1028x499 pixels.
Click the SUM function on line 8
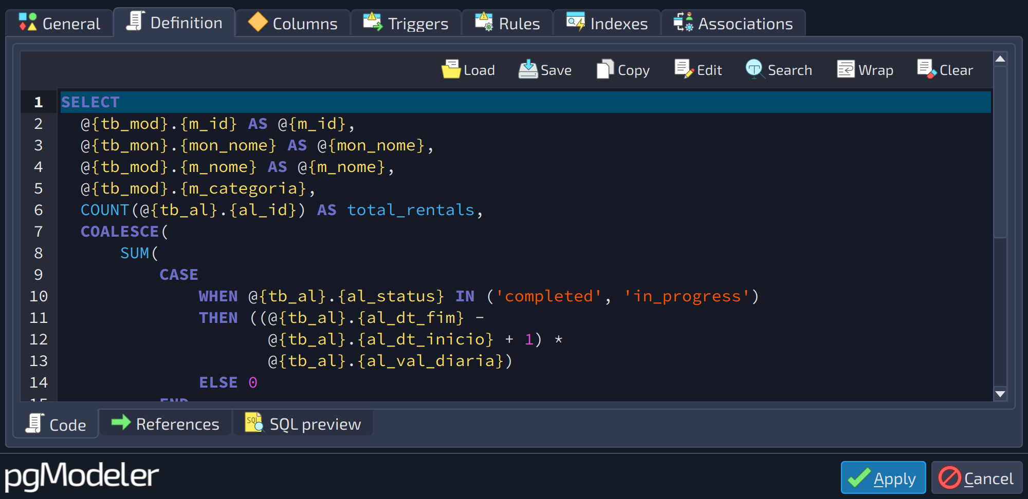click(135, 253)
